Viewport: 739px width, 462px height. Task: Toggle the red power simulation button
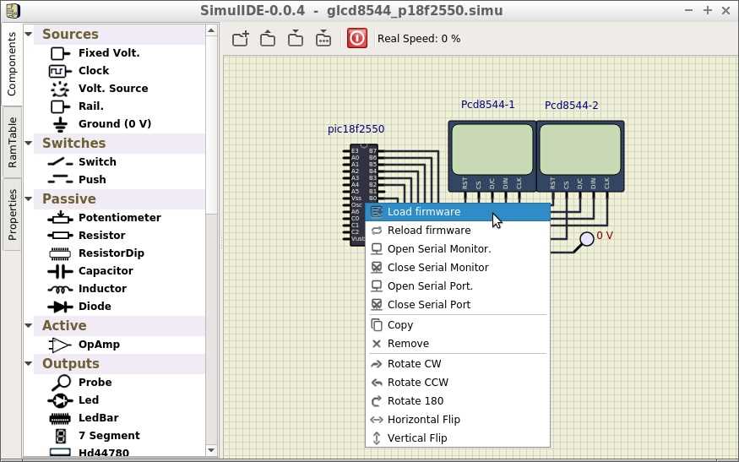pyautogui.click(x=356, y=38)
